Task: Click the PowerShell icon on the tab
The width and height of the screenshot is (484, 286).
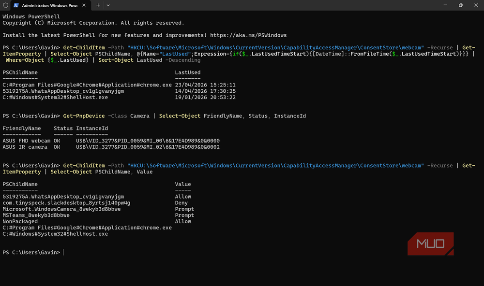Action: point(16,5)
